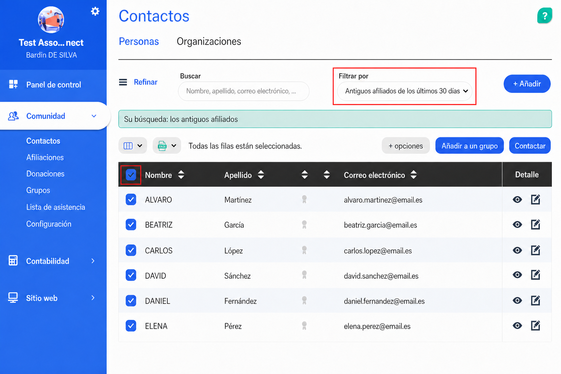This screenshot has height=374, width=561.
Task: Sort the table by Nombre column
Action: pos(181,175)
